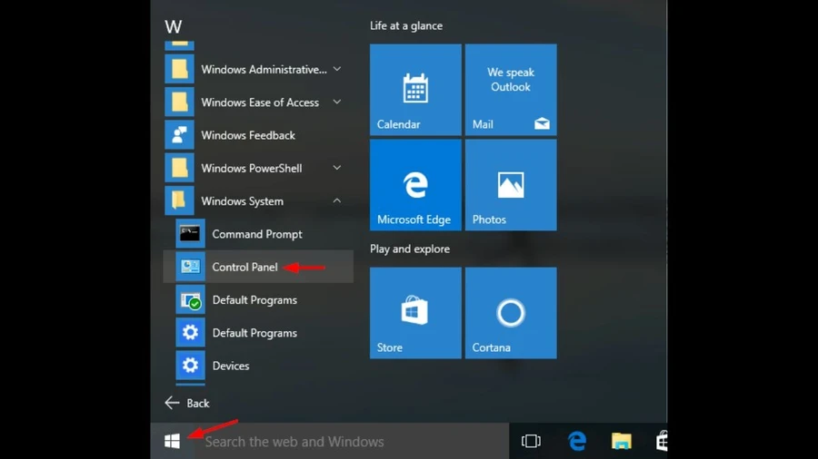Launch the Microsoft Edge tile
This screenshot has height=459, width=818.
[415, 185]
